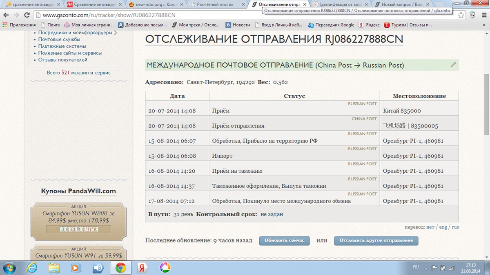Viewport: 490px width, 275px height.
Task: Switch translation to eng
Action: (443, 227)
